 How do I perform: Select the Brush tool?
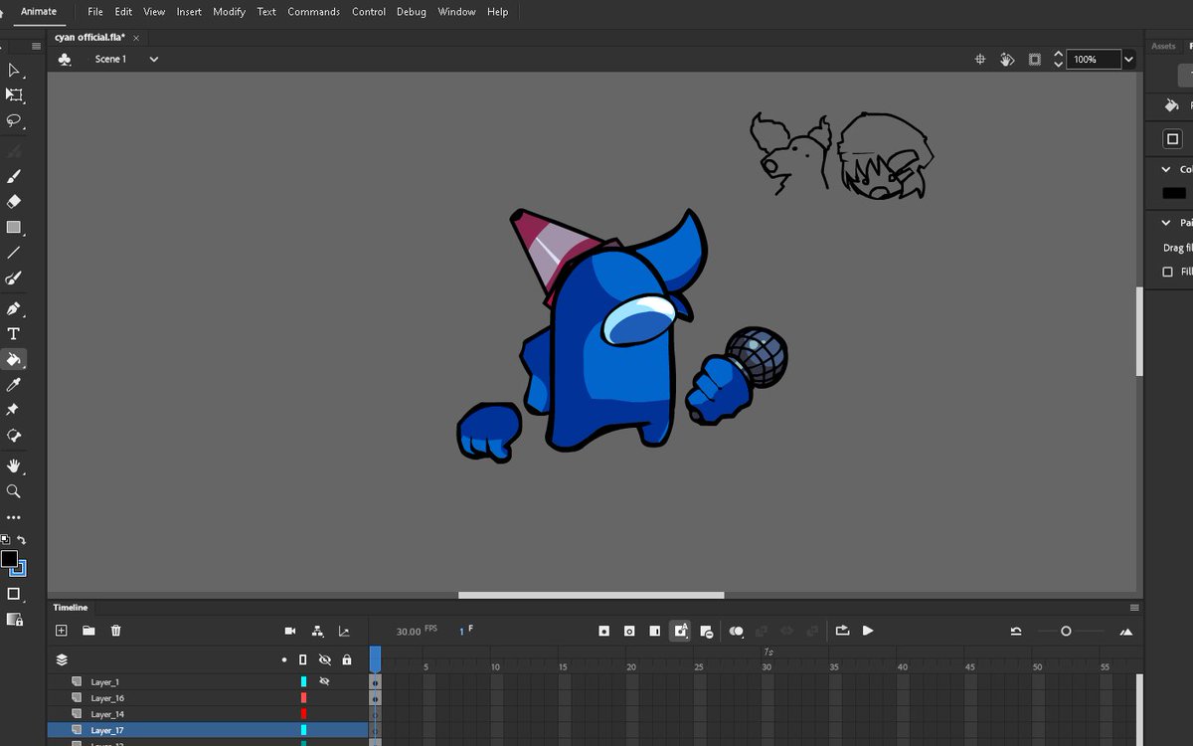tap(14, 176)
